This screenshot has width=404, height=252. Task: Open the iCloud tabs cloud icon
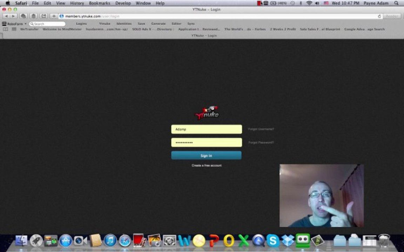tap(23, 16)
